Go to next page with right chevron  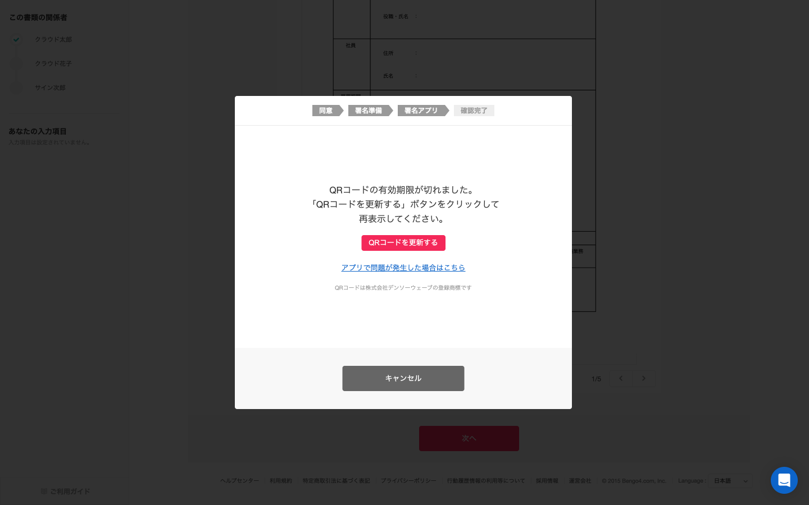[644, 378]
